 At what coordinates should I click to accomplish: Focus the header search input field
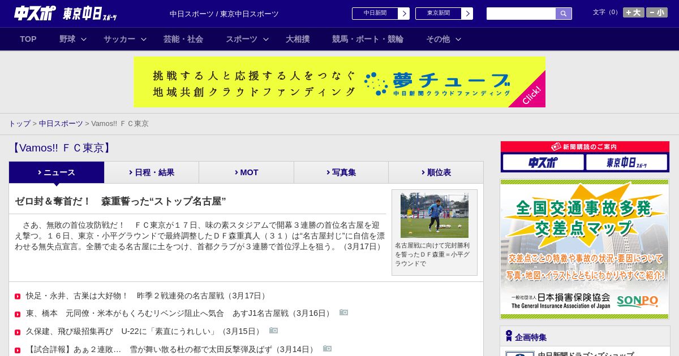521,14
